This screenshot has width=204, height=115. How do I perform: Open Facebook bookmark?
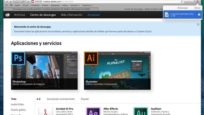coord(35,5)
